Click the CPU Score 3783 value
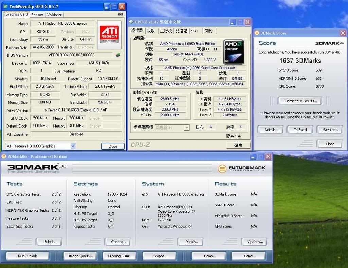Viewport: 348px width, 268px height. (x=320, y=86)
